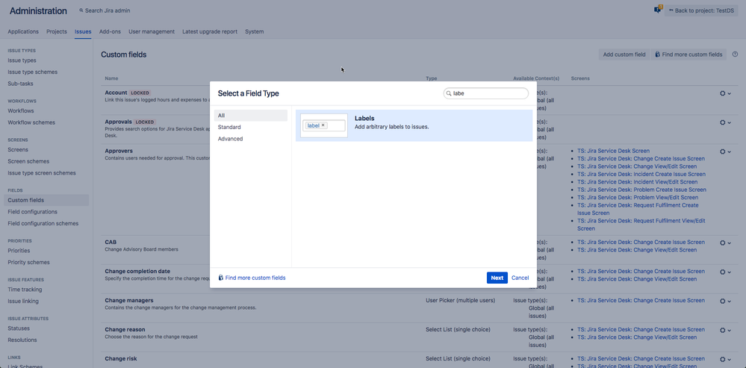Open Resolutions in sidebar
The image size is (746, 368).
(22, 340)
